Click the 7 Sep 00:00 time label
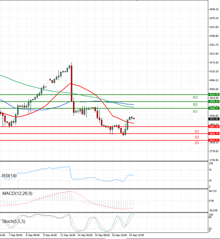This screenshot has width=220, height=239. (15, 235)
